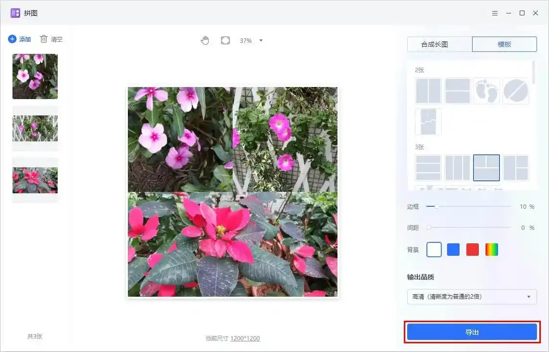Switch to the 模板 tab
The width and height of the screenshot is (549, 352).
point(504,44)
